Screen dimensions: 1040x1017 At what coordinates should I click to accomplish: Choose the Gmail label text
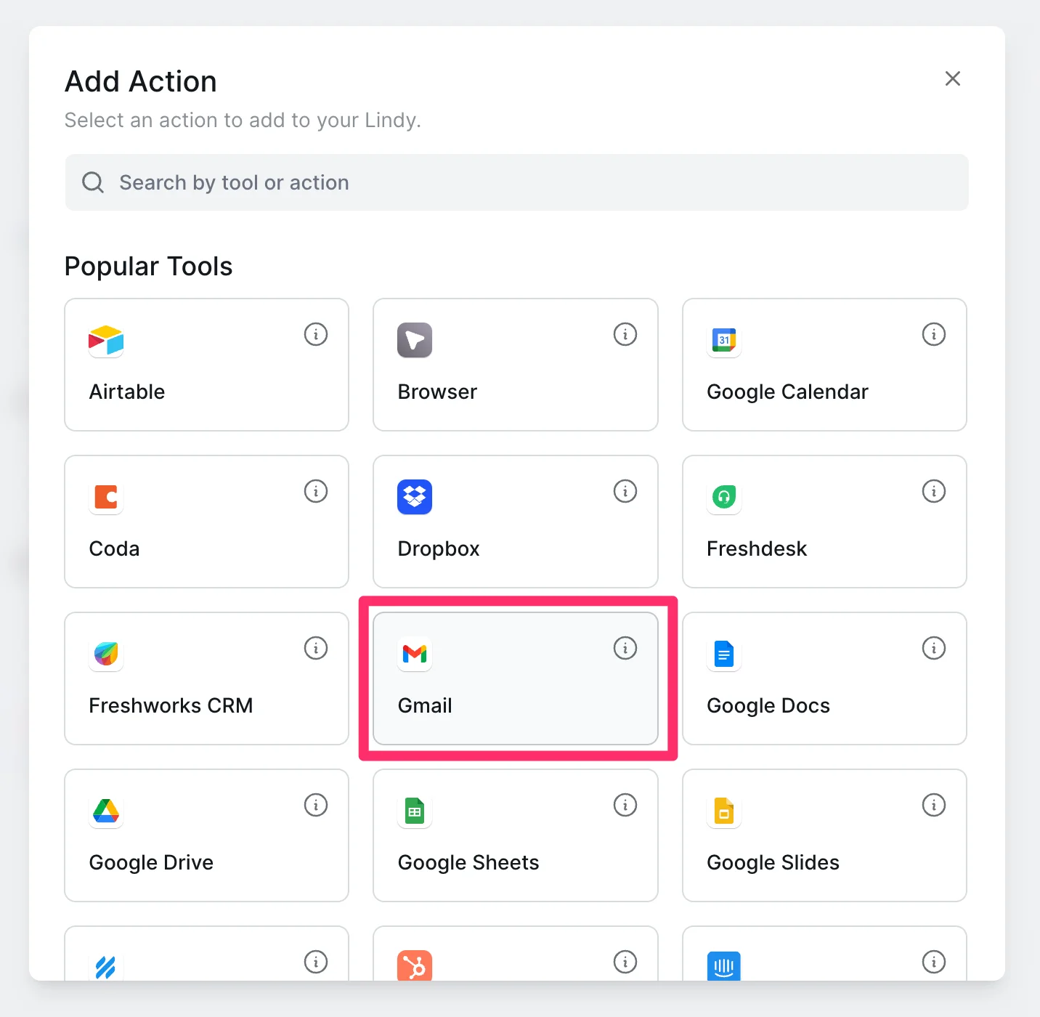coord(425,705)
